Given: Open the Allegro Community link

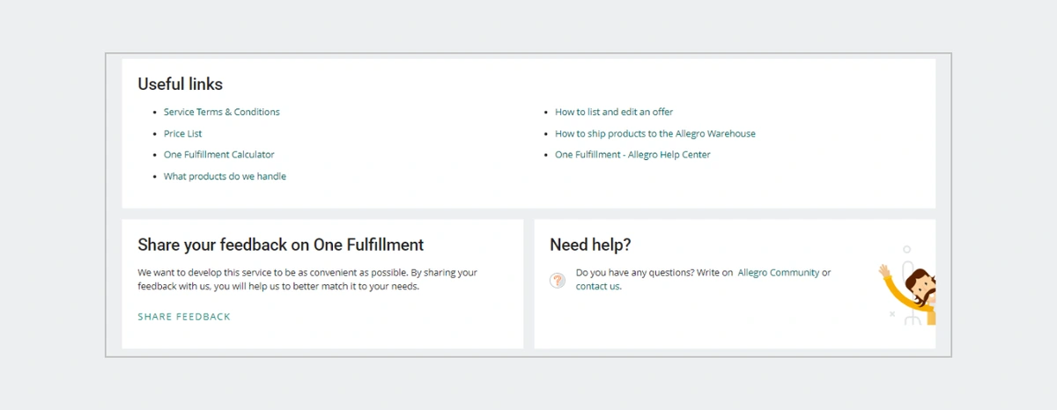Looking at the screenshot, I should click(x=778, y=273).
